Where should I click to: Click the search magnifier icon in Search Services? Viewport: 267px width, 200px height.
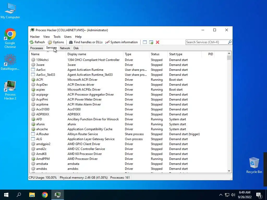click(230, 42)
